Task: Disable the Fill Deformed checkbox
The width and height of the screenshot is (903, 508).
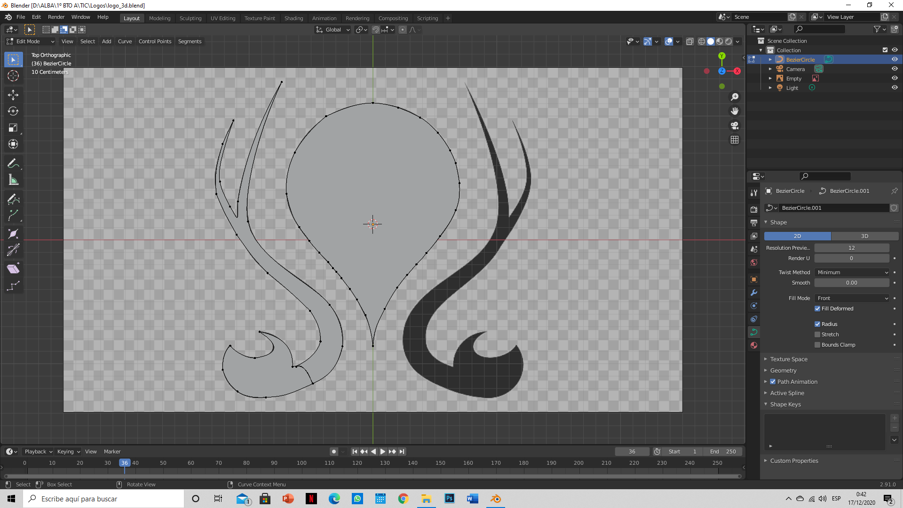Action: tap(817, 309)
